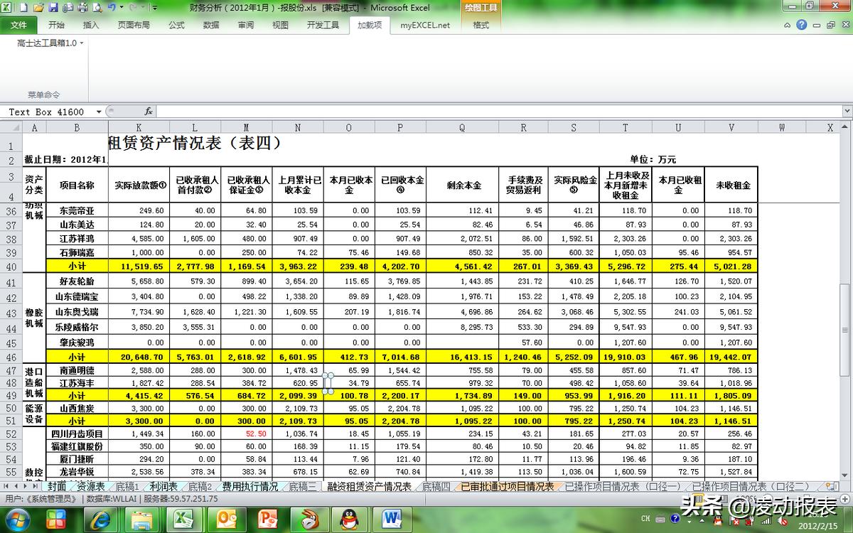
Task: Create a new workbook via the New icon
Action: 23,7
